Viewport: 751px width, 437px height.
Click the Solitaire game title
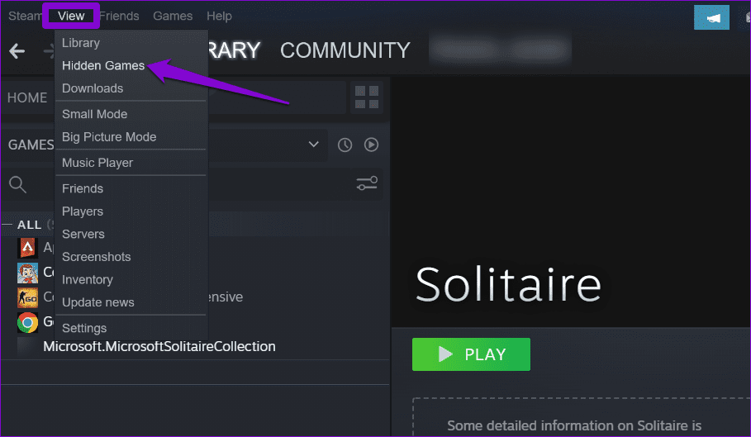point(508,285)
